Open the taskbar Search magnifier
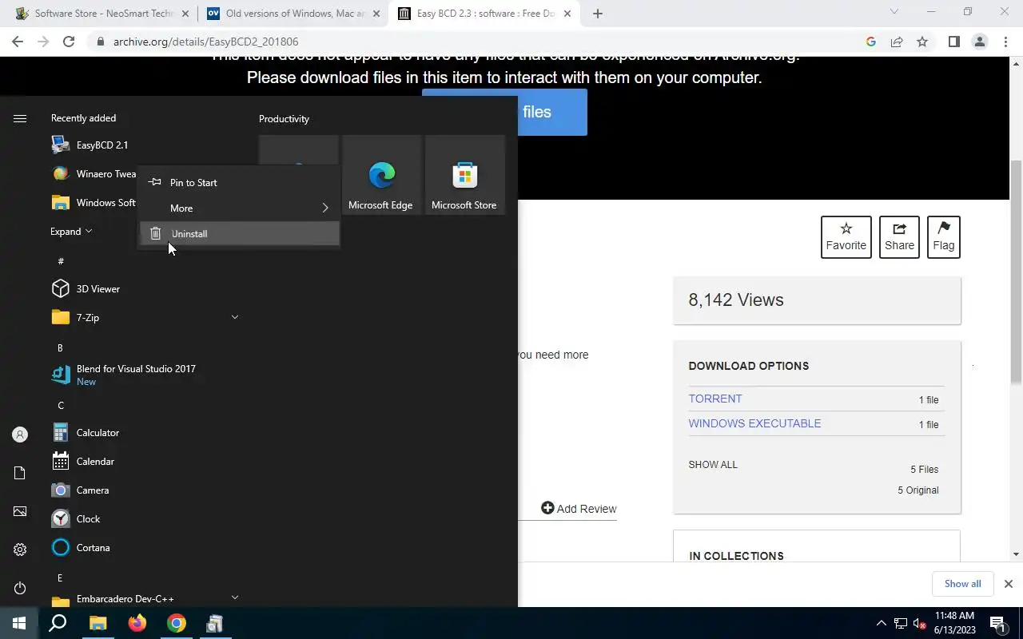The width and height of the screenshot is (1023, 639). 58,623
